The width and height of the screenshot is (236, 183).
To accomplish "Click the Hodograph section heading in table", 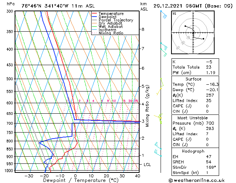I will coord(193,151).
